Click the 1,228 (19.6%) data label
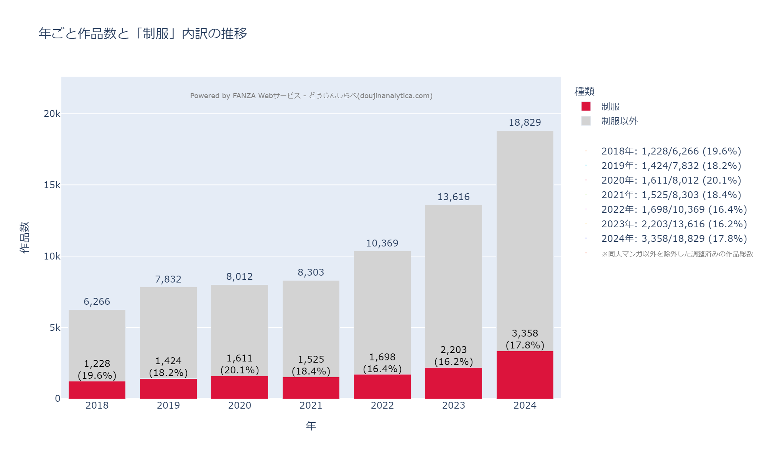The width and height of the screenshot is (767, 460). click(x=97, y=369)
